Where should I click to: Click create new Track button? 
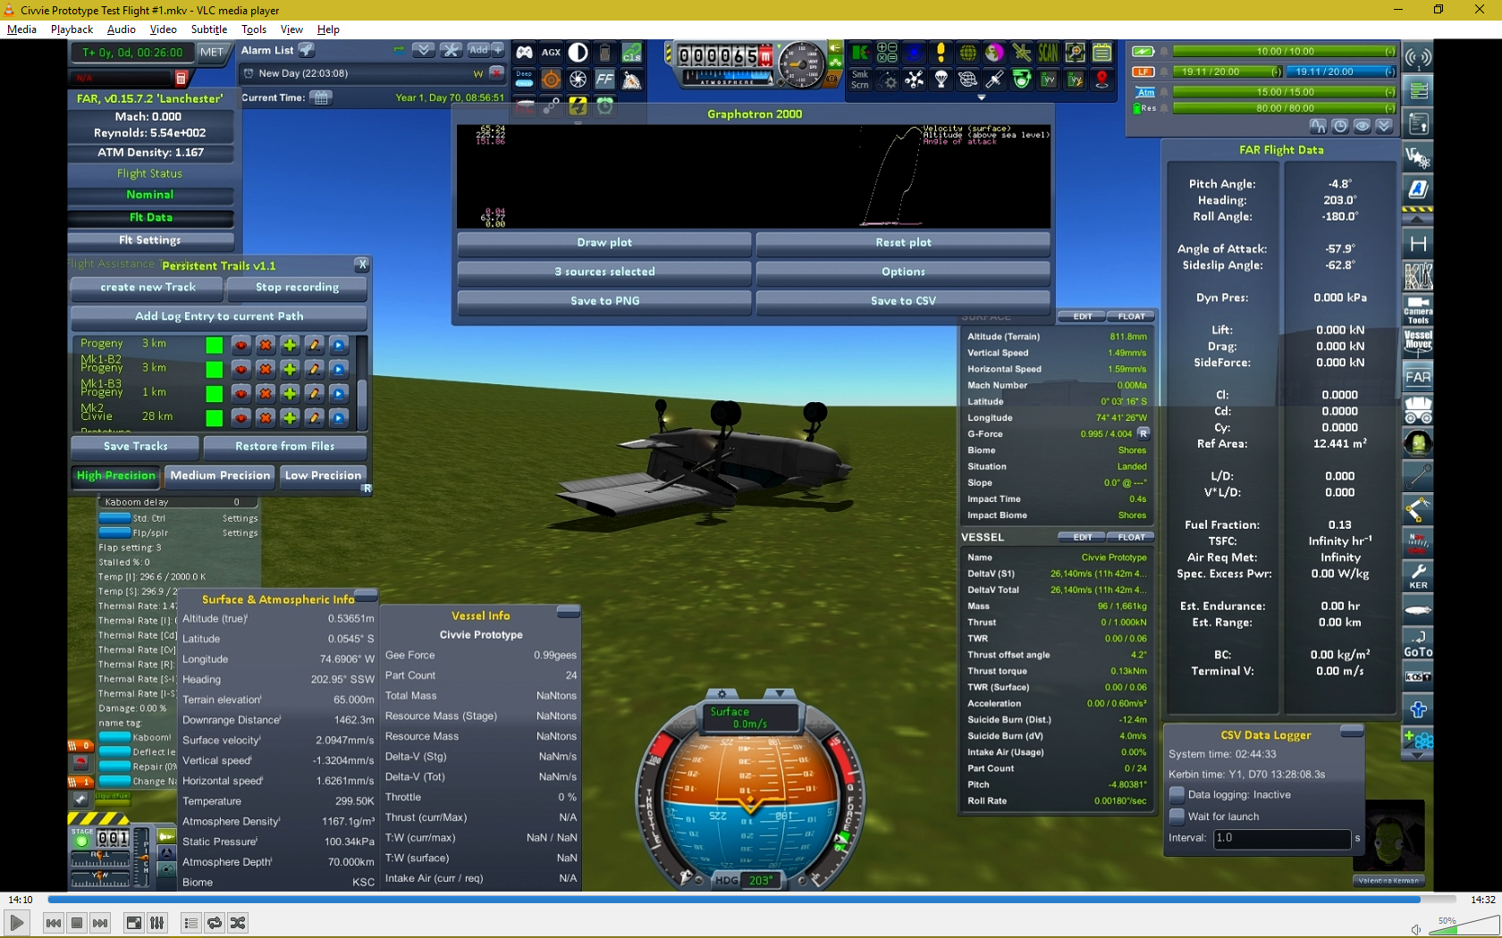click(x=148, y=288)
